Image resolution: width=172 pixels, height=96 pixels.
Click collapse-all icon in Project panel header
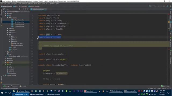coord(22,9)
